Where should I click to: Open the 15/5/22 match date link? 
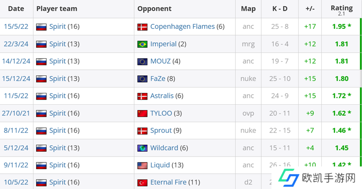click(16, 27)
